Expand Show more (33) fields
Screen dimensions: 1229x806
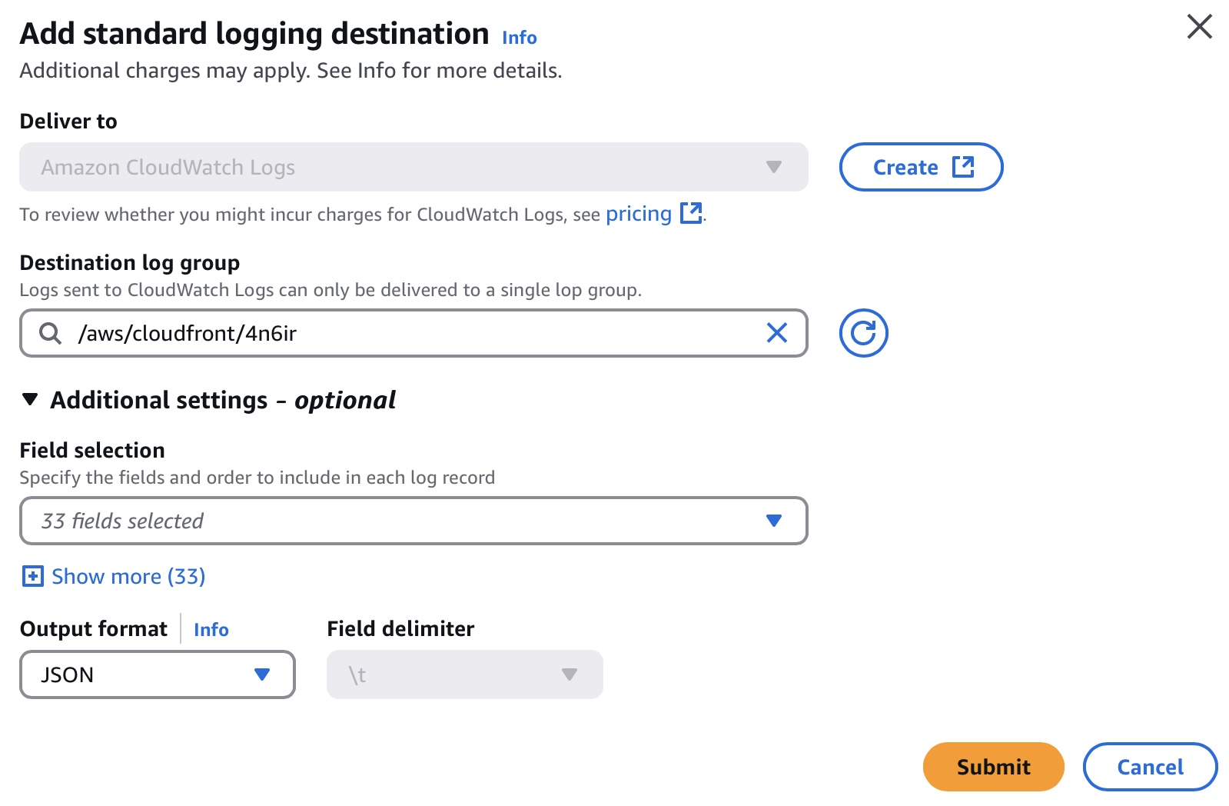(x=128, y=576)
